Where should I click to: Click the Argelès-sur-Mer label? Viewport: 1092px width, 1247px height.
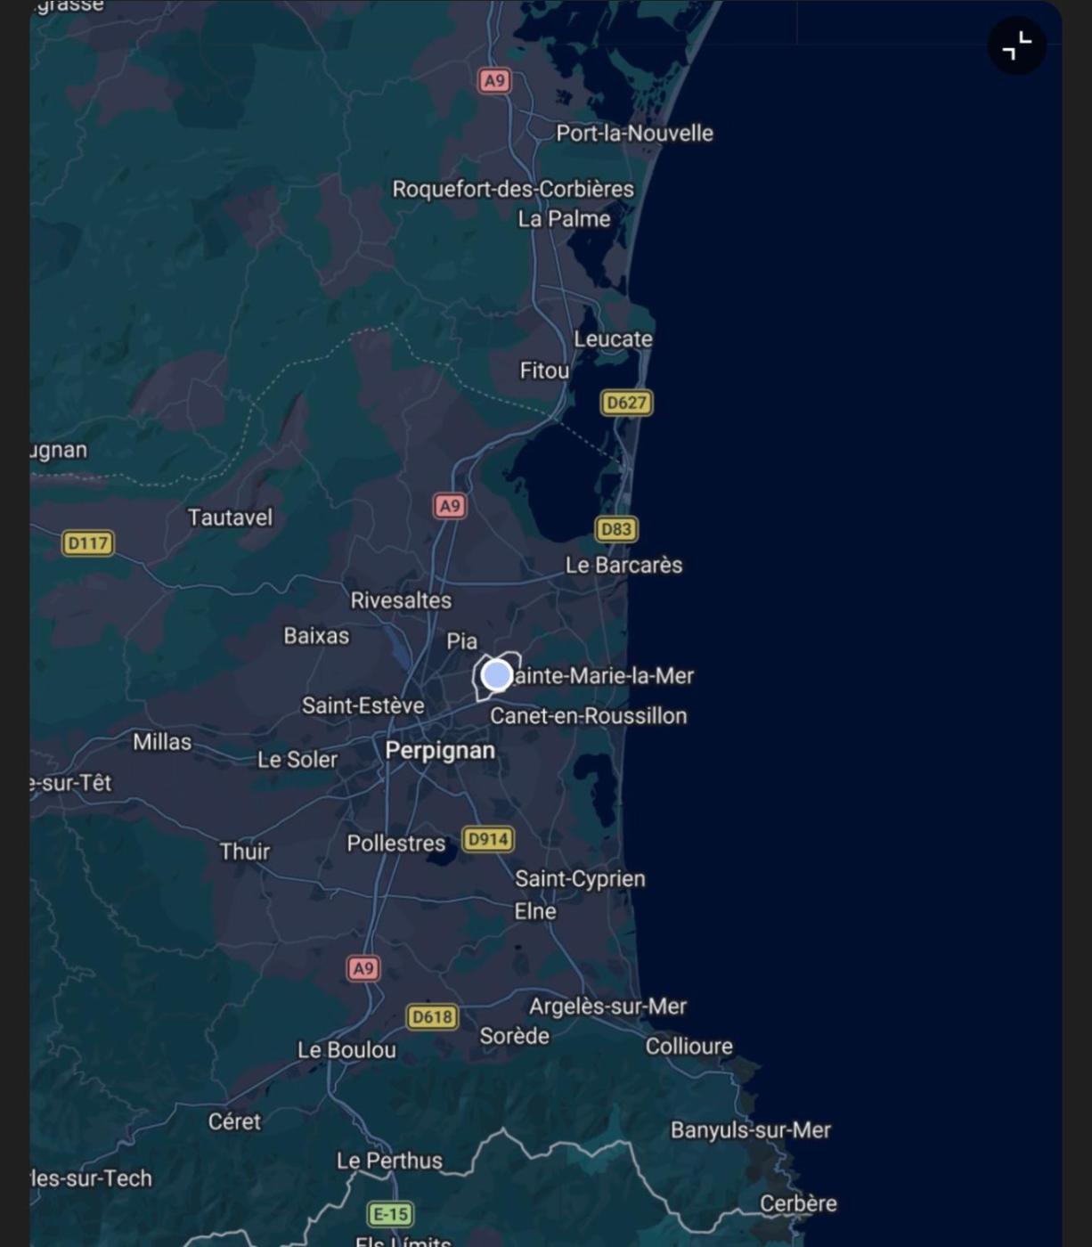(607, 1007)
